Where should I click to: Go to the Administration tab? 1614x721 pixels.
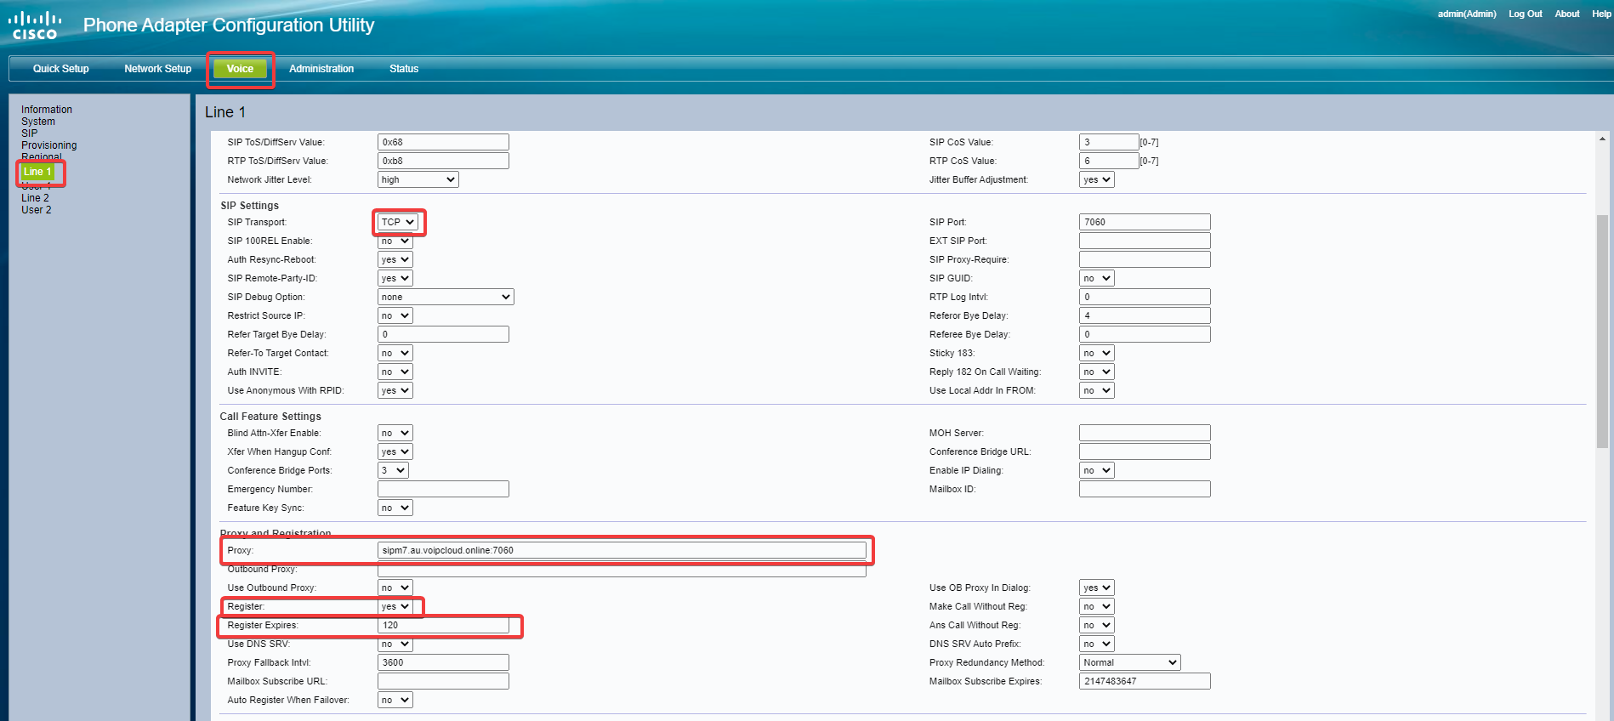[x=321, y=69]
